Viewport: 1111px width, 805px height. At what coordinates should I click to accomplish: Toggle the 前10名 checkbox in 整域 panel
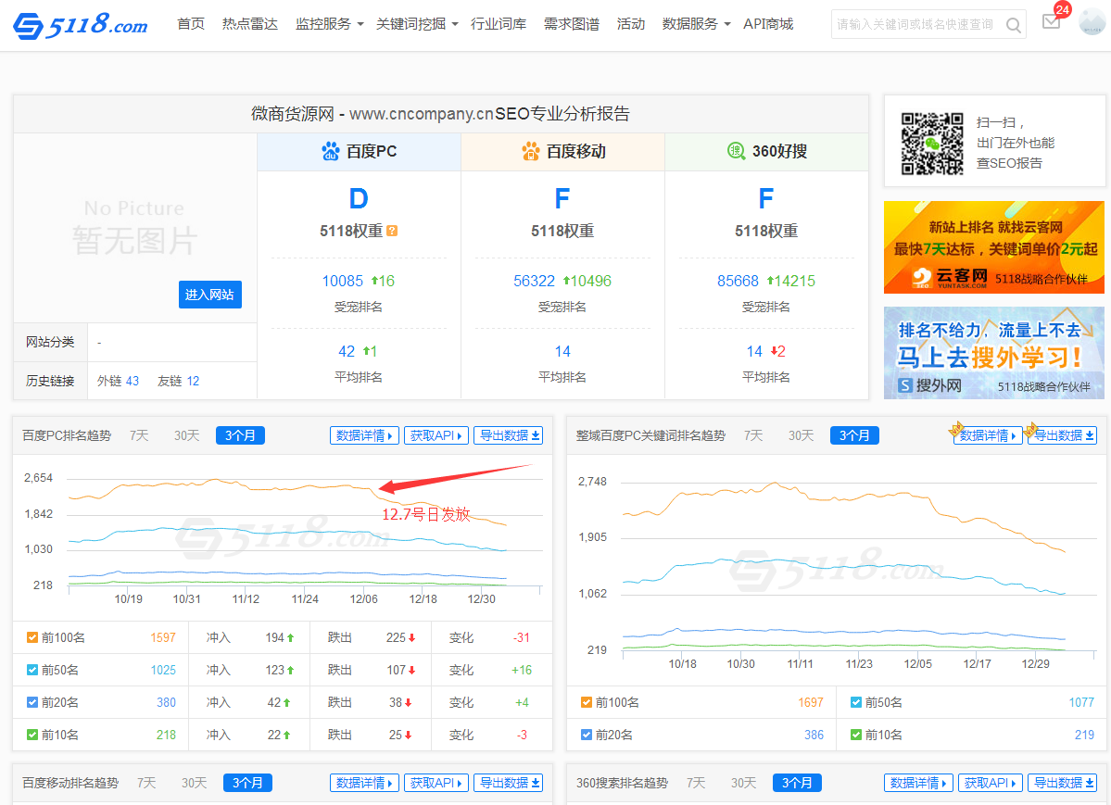(x=856, y=735)
